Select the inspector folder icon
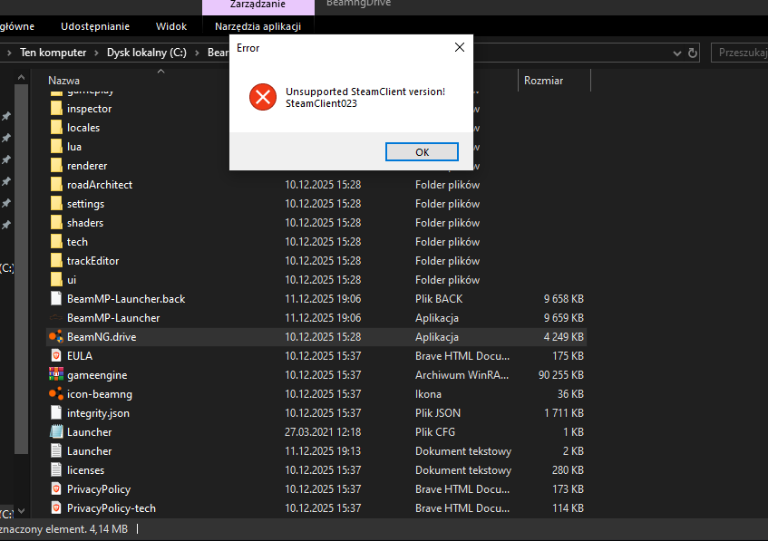 click(56, 108)
